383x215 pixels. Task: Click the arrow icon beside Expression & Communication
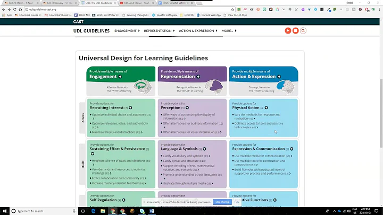(292, 149)
